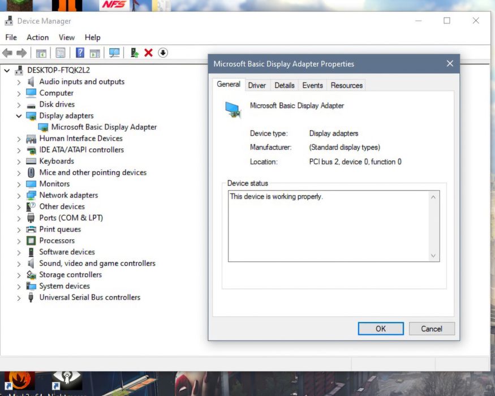Switch to the Events tab

pyautogui.click(x=312, y=85)
